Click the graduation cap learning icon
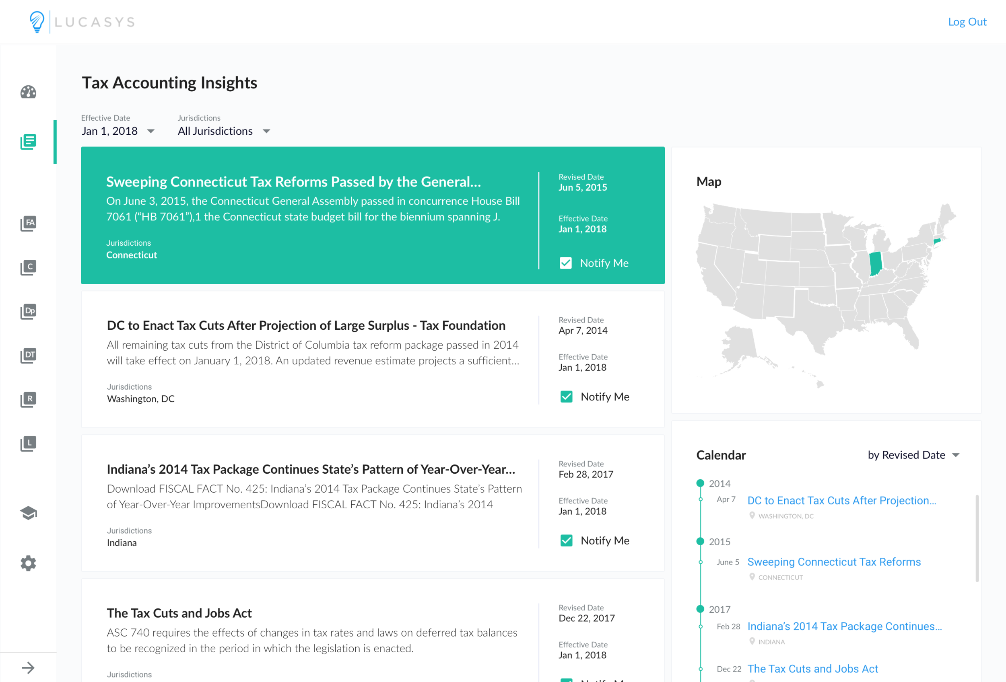Viewport: 1006px width, 682px height. [x=28, y=513]
